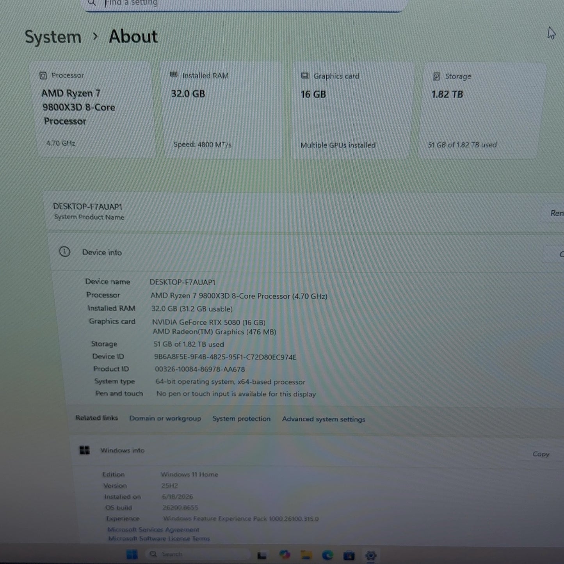Click AMD Radeon(TM) Graphics (476 MB) text
This screenshot has width=564, height=564.
[214, 332]
